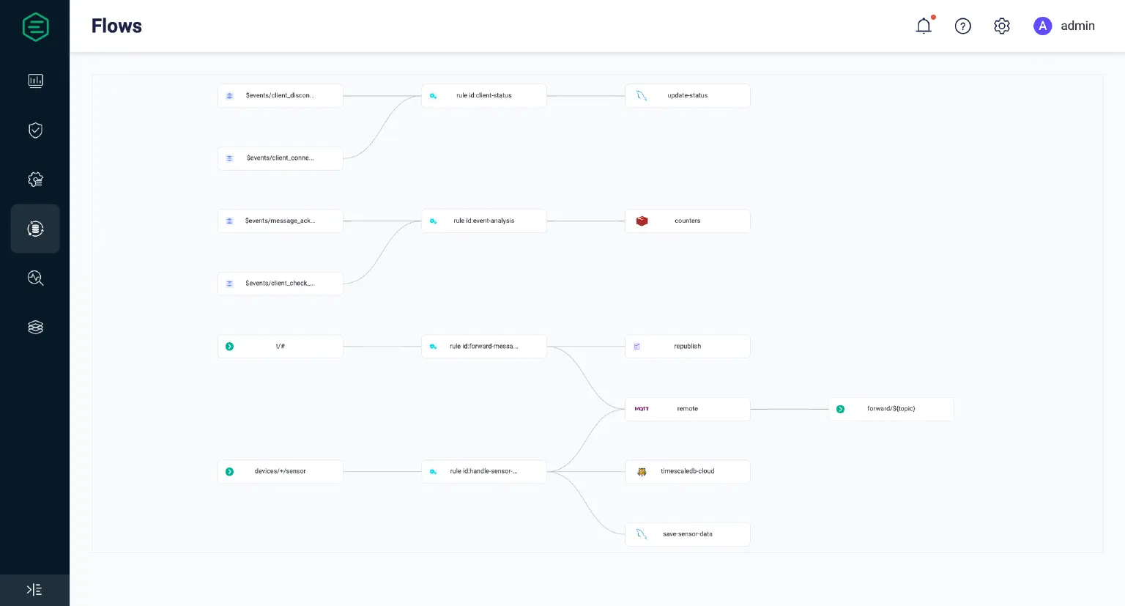1125x606 pixels.
Task: Click the EMQX logo in the top left
Action: click(x=35, y=26)
